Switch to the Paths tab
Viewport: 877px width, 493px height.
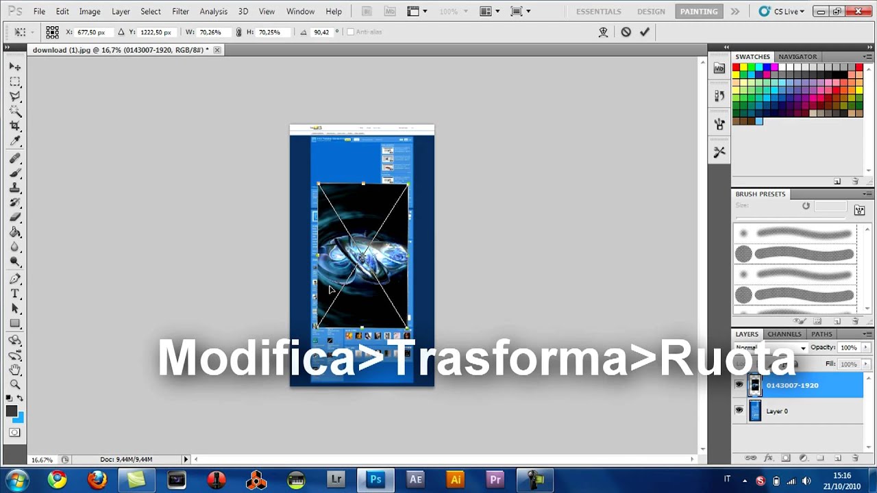pos(822,334)
